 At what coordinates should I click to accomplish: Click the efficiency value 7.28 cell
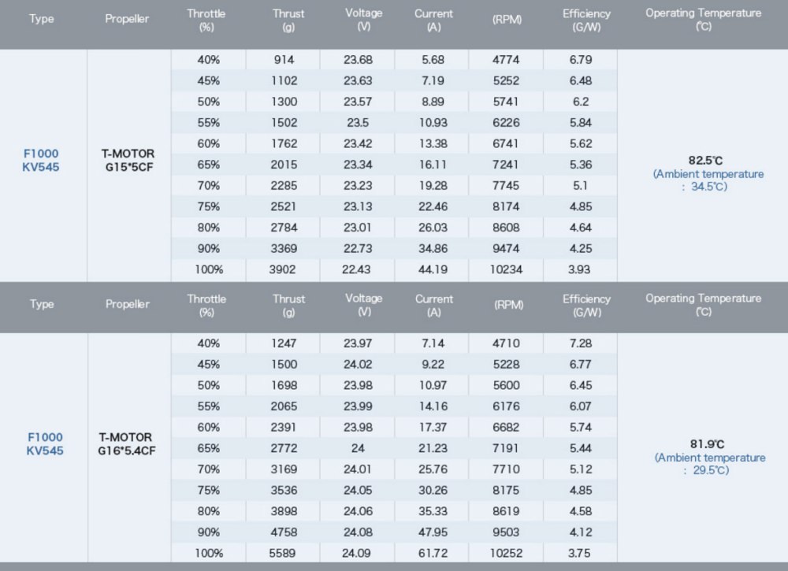tap(578, 343)
